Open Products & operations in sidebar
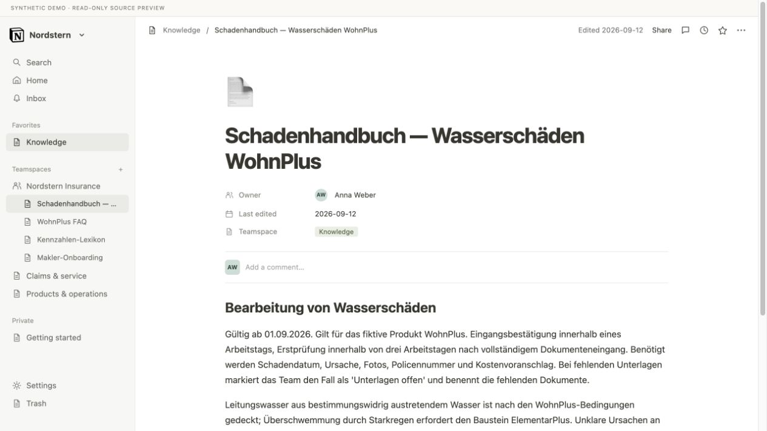767x431 pixels. coord(67,294)
